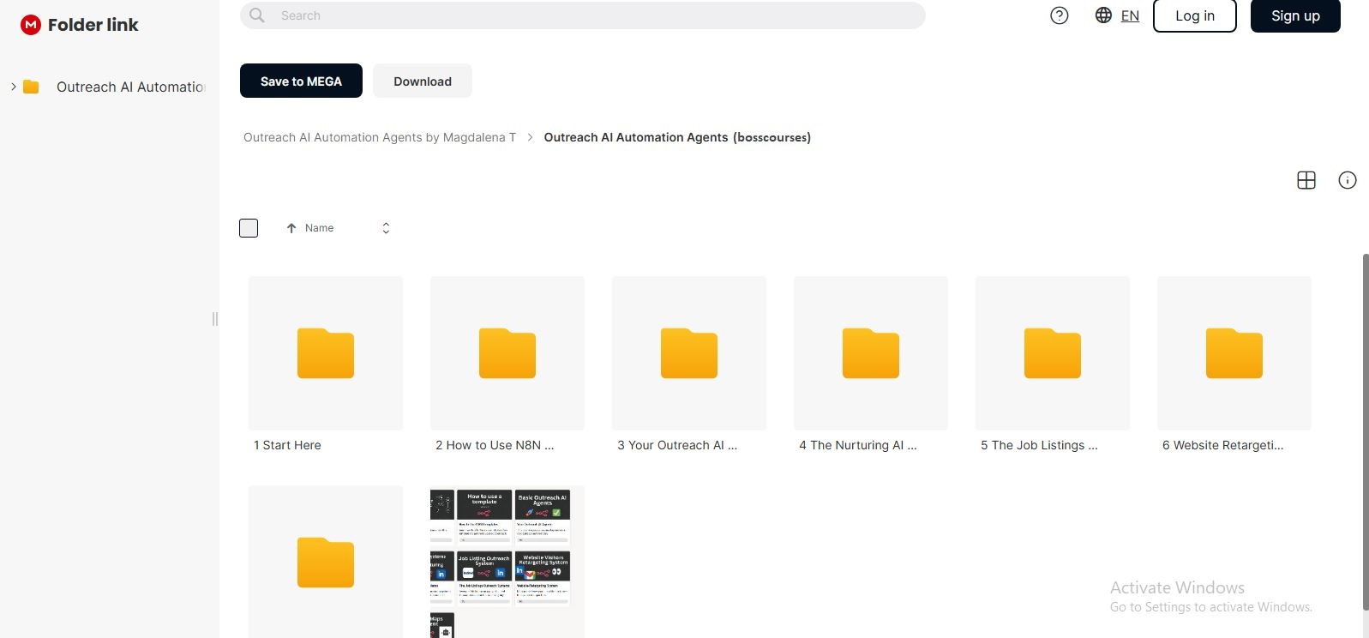Click the vertical scrollbar on the right
The height and width of the screenshot is (638, 1369).
tap(1366, 429)
